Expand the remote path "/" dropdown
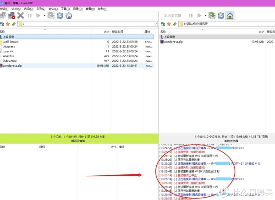The height and width of the screenshot is (200, 275). tap(155, 24)
